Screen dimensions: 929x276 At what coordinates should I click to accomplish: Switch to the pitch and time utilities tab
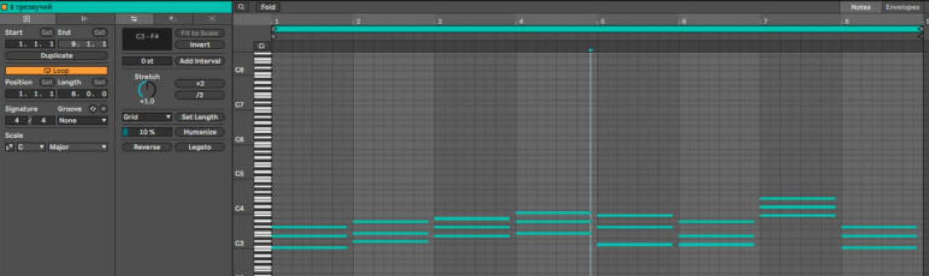[x=133, y=19]
